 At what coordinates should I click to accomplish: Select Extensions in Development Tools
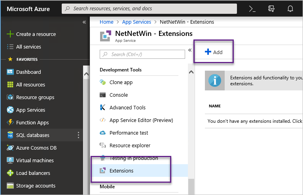click(139, 171)
